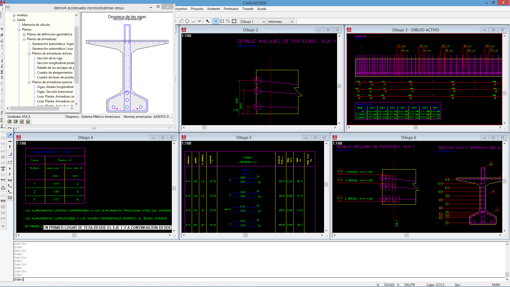Image resolution: width=510 pixels, height=287 pixels.
Task: Click the x coordinate tool icon
Action: [10, 168]
